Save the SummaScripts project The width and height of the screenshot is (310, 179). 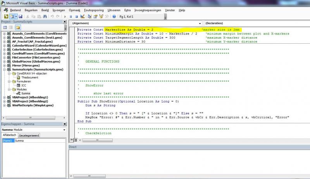tap(21, 17)
